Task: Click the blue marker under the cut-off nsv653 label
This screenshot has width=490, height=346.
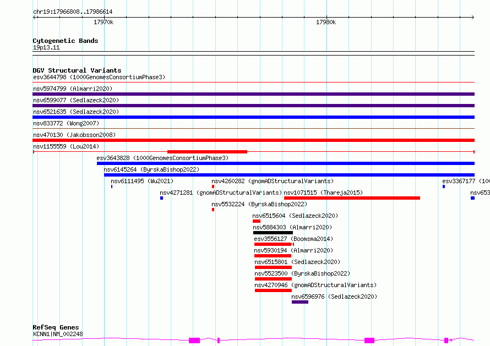Action: [472, 198]
